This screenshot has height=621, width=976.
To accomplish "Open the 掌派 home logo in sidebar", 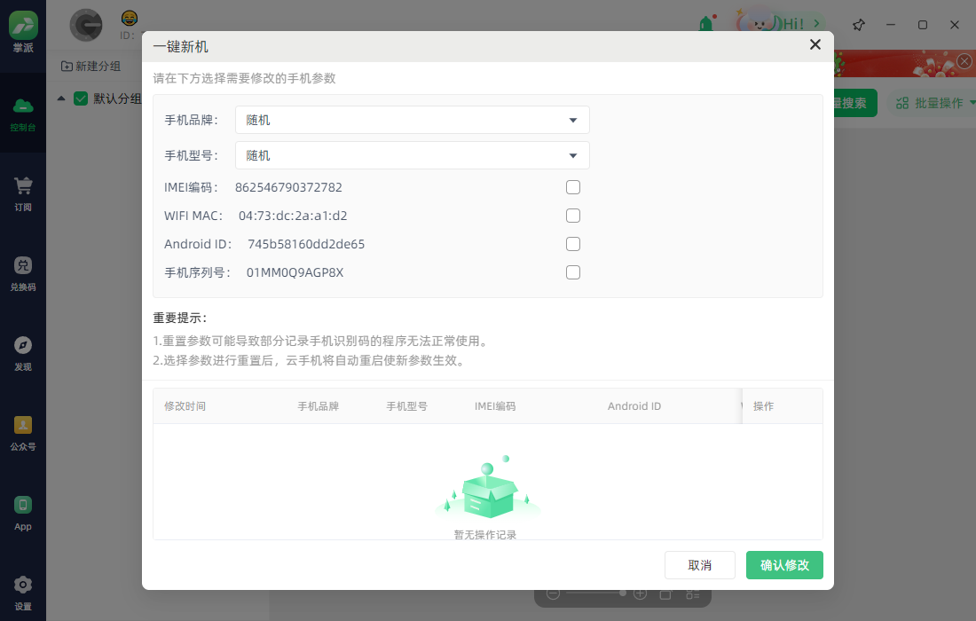I will tap(23, 31).
